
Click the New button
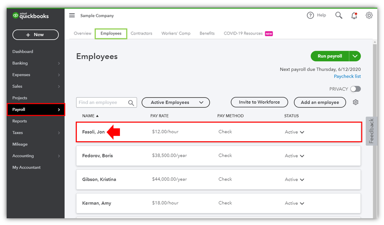pyautogui.click(x=35, y=35)
